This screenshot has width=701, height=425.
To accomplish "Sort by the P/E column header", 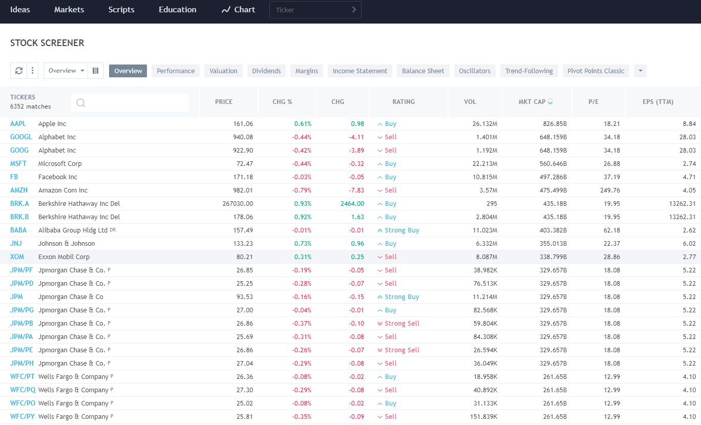I will (x=593, y=102).
